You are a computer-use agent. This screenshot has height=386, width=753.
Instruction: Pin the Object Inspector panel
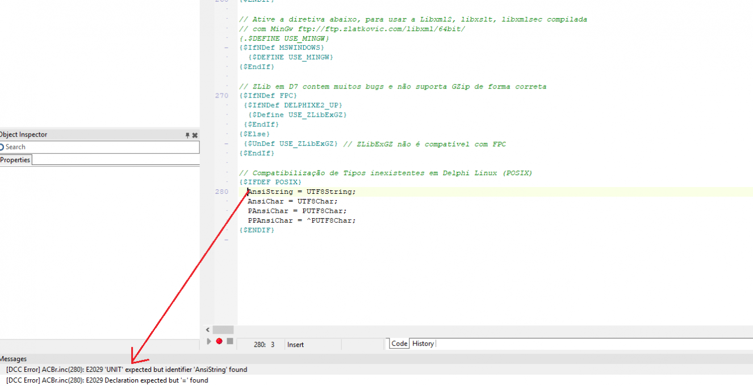pyautogui.click(x=187, y=135)
